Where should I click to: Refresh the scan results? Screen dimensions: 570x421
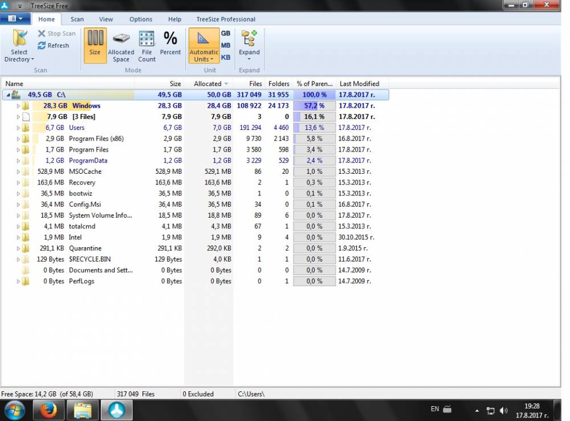coord(54,46)
